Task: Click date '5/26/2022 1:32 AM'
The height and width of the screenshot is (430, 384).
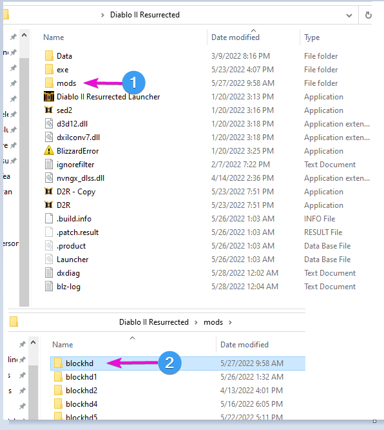Action: pyautogui.click(x=252, y=377)
